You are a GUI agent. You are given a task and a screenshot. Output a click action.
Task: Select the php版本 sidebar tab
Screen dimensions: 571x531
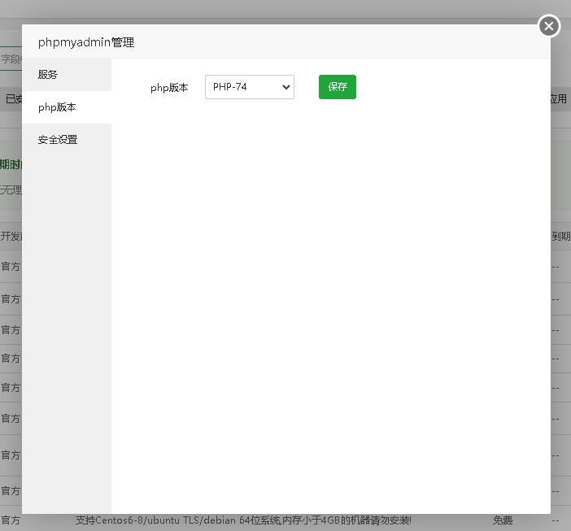(x=67, y=107)
